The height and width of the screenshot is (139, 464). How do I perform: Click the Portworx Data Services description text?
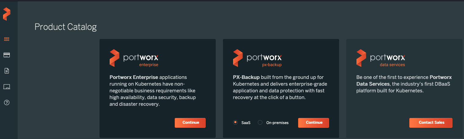pos(404,84)
